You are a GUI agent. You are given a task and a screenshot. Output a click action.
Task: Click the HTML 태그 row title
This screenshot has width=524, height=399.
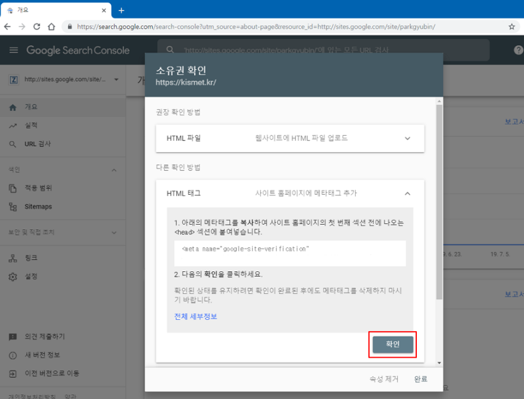184,194
